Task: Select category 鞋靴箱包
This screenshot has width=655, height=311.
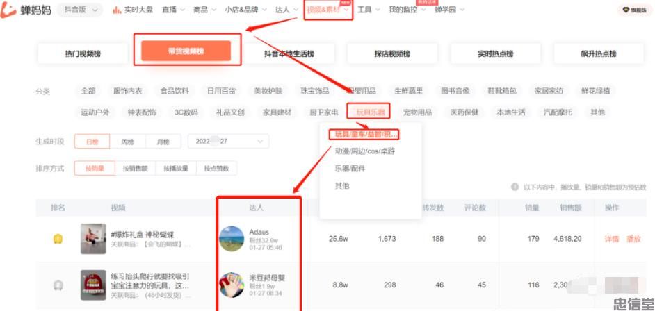Action: click(502, 91)
